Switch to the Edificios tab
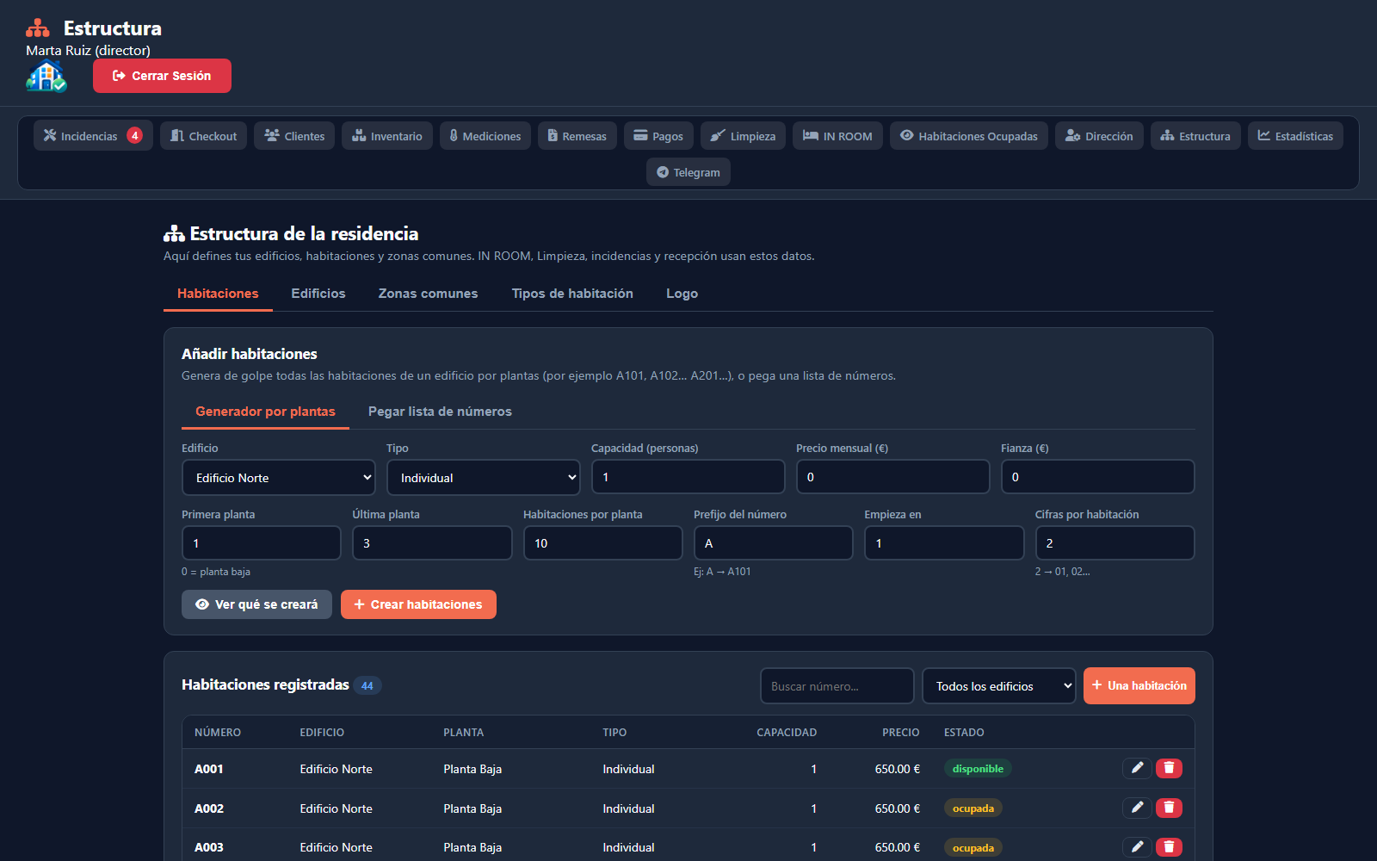The image size is (1377, 861). click(x=318, y=294)
